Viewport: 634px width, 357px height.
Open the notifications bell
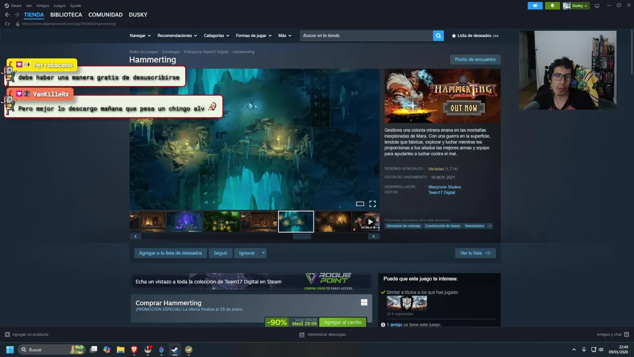pos(552,6)
